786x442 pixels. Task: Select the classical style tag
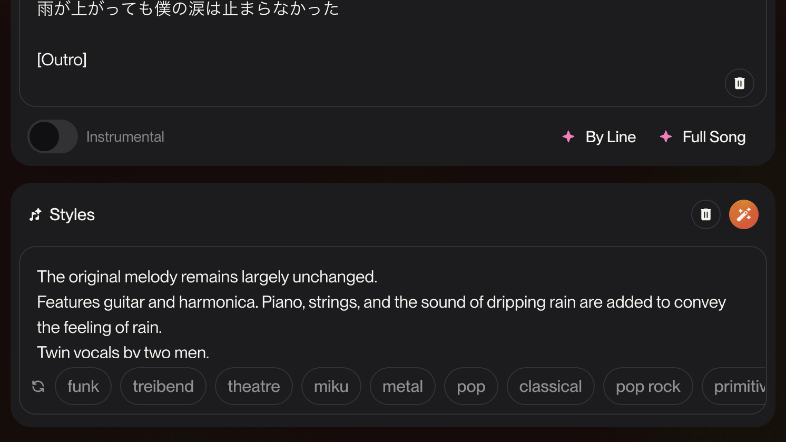point(551,386)
